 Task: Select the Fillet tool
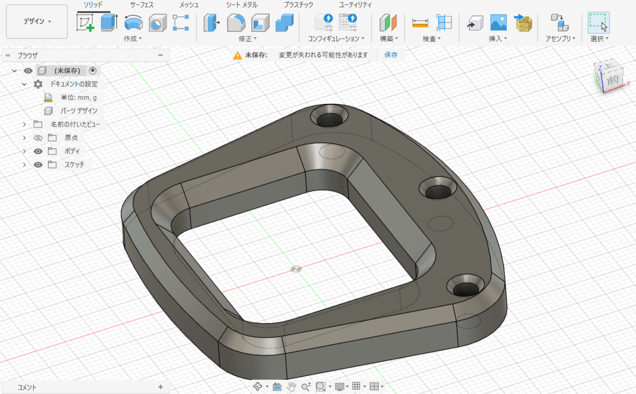236,23
